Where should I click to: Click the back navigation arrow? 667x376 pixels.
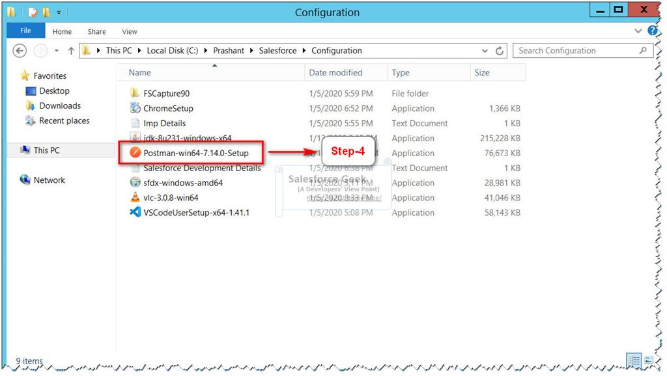click(x=19, y=50)
